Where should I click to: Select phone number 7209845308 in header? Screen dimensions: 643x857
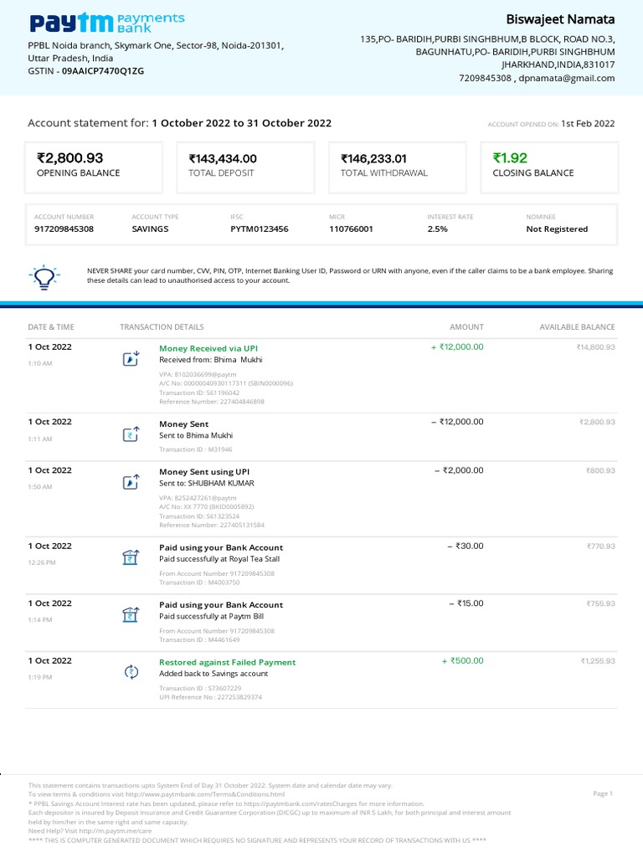(x=485, y=78)
